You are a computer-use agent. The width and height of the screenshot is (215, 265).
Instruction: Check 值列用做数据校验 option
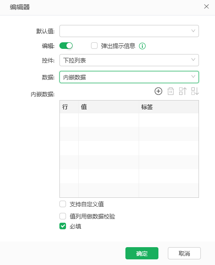tap(63, 216)
